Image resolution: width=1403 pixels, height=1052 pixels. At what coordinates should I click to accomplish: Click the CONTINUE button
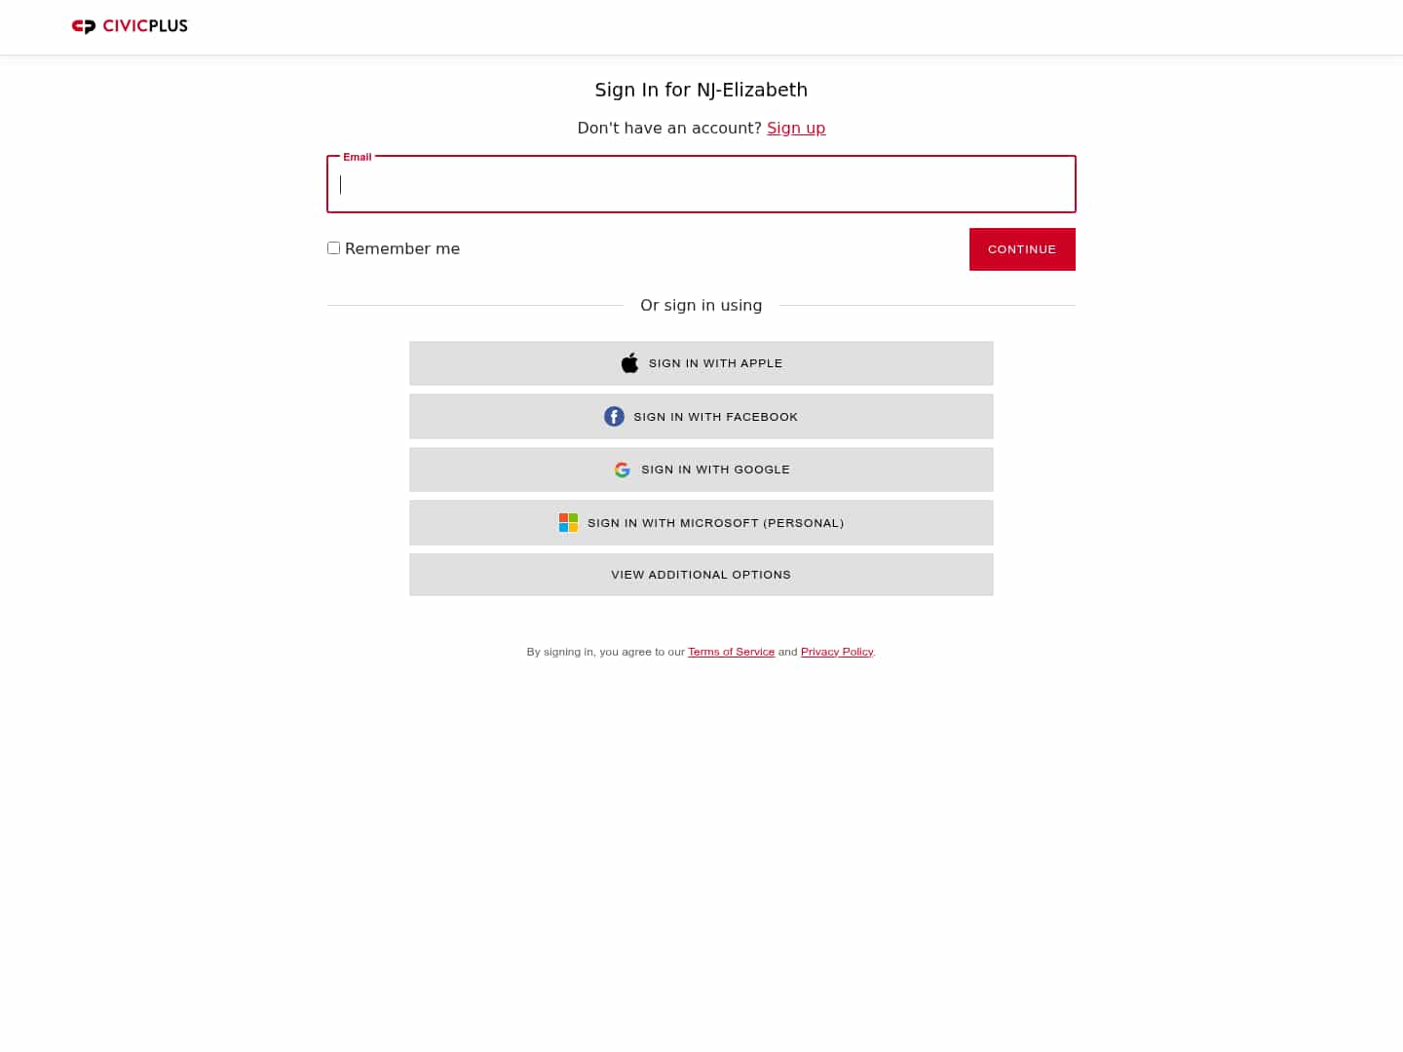[x=1022, y=248]
